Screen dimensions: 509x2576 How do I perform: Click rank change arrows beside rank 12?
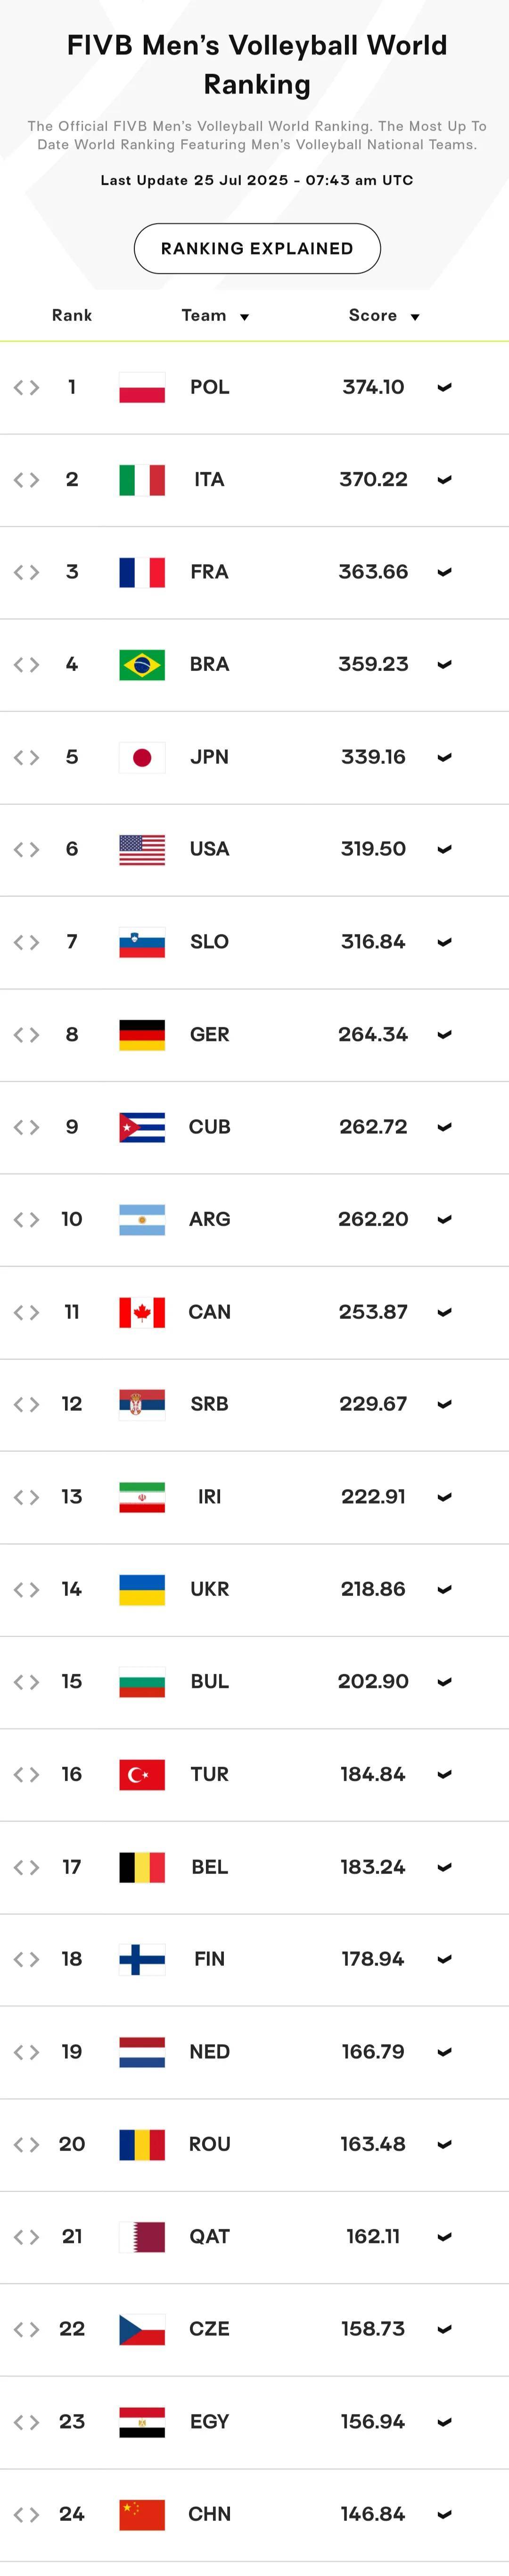pos(26,1404)
